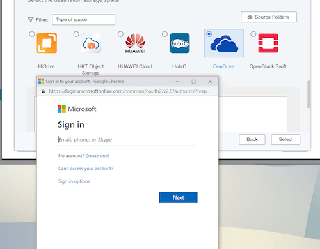
Task: Click the padlock icon in address bar
Action: (44, 91)
